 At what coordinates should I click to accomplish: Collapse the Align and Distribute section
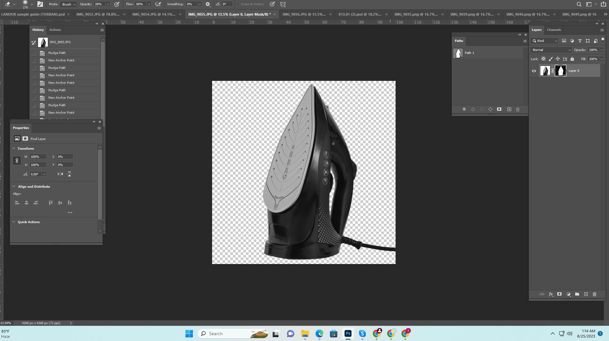[x=14, y=186]
